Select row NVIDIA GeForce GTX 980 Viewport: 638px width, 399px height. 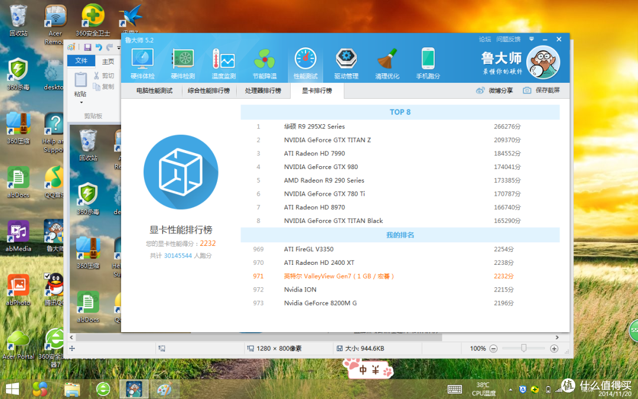click(x=400, y=167)
